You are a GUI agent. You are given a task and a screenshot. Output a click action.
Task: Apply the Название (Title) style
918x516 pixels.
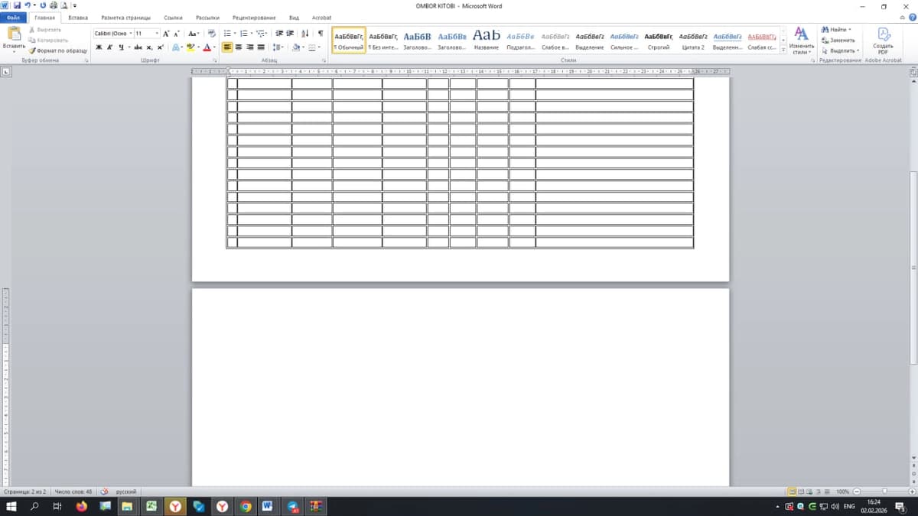tap(487, 40)
